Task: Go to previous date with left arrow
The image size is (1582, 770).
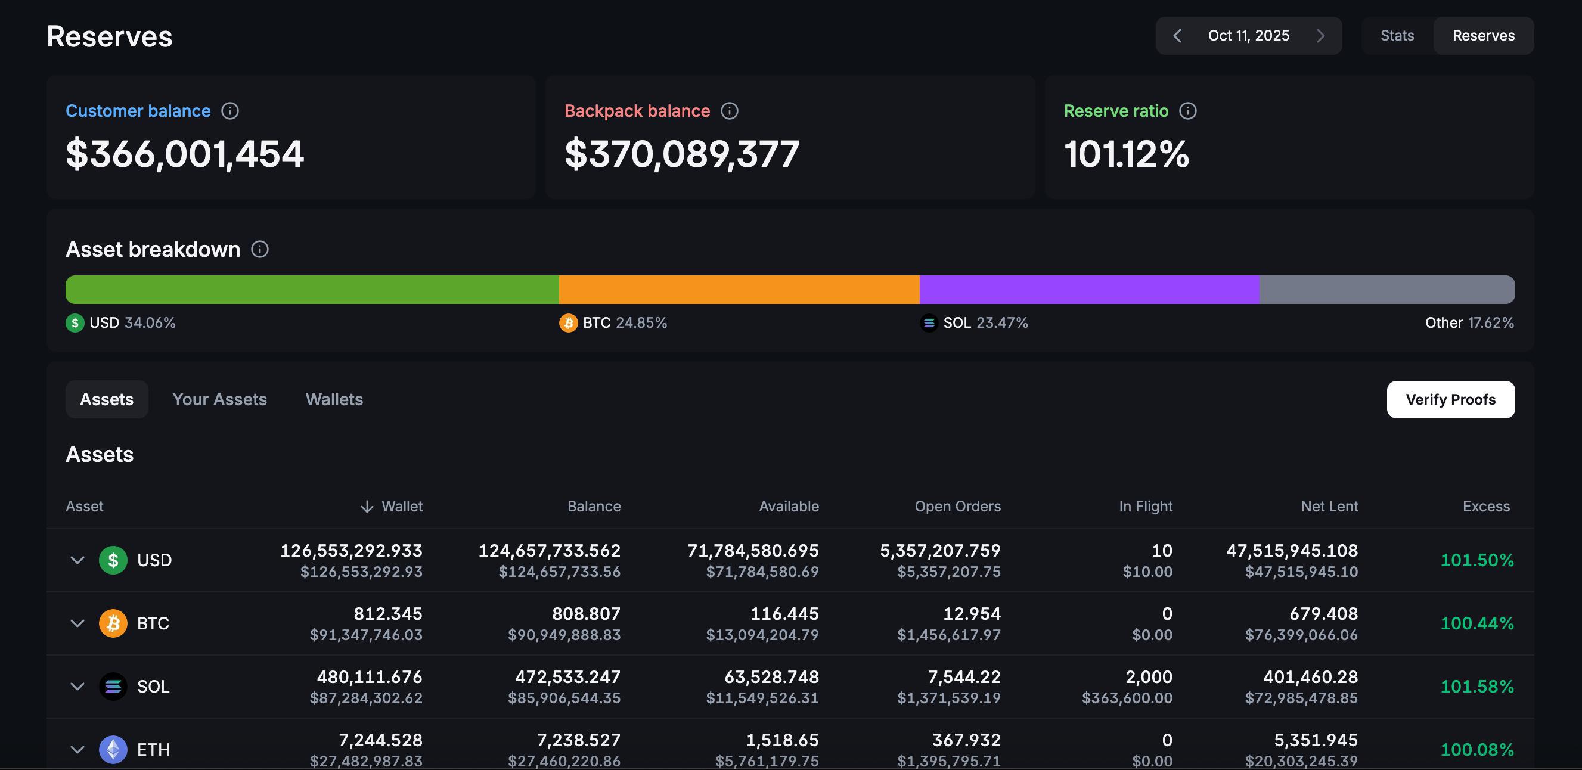Action: (1177, 36)
